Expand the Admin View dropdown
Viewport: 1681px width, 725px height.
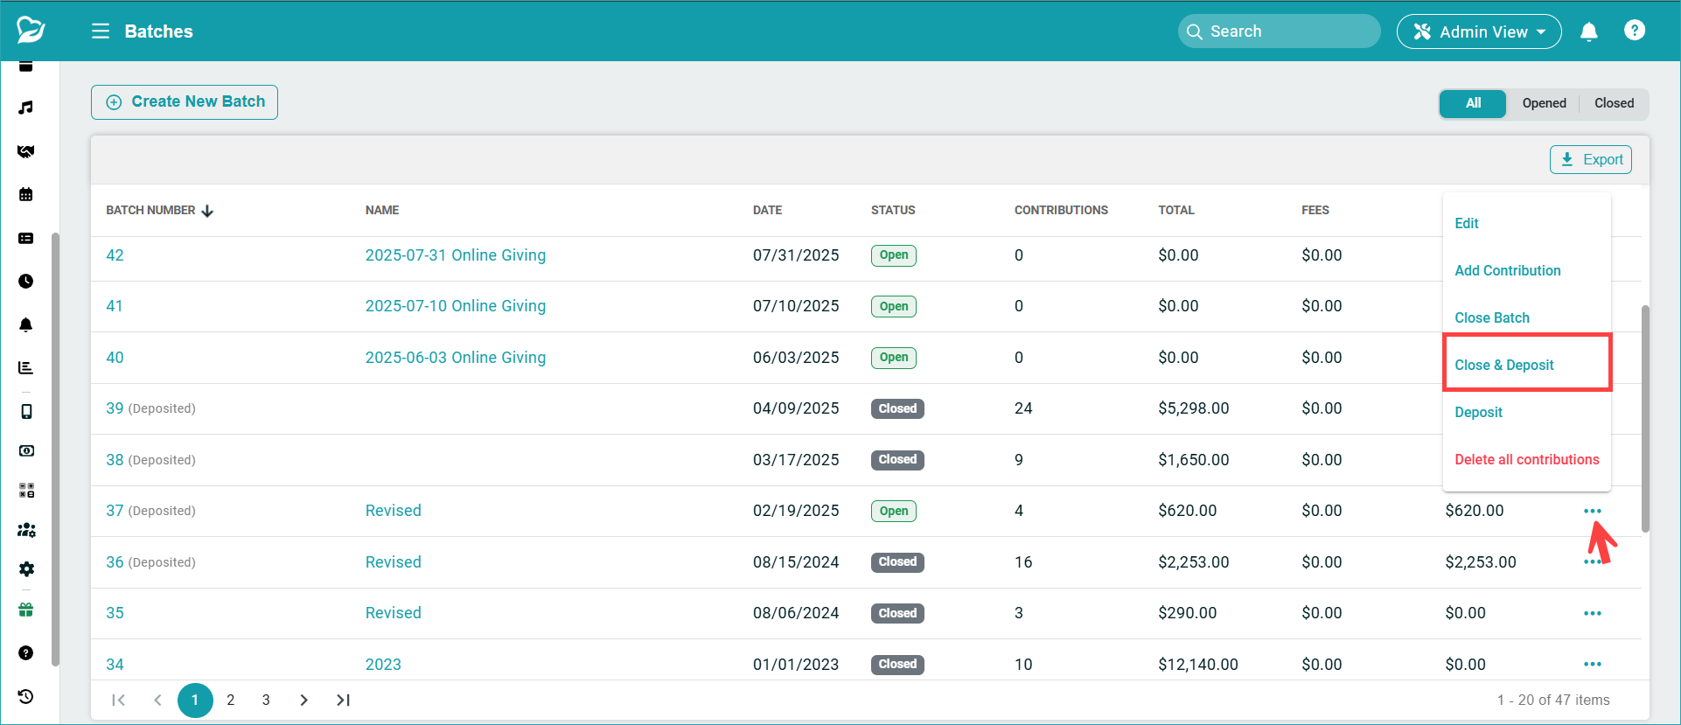(x=1479, y=31)
